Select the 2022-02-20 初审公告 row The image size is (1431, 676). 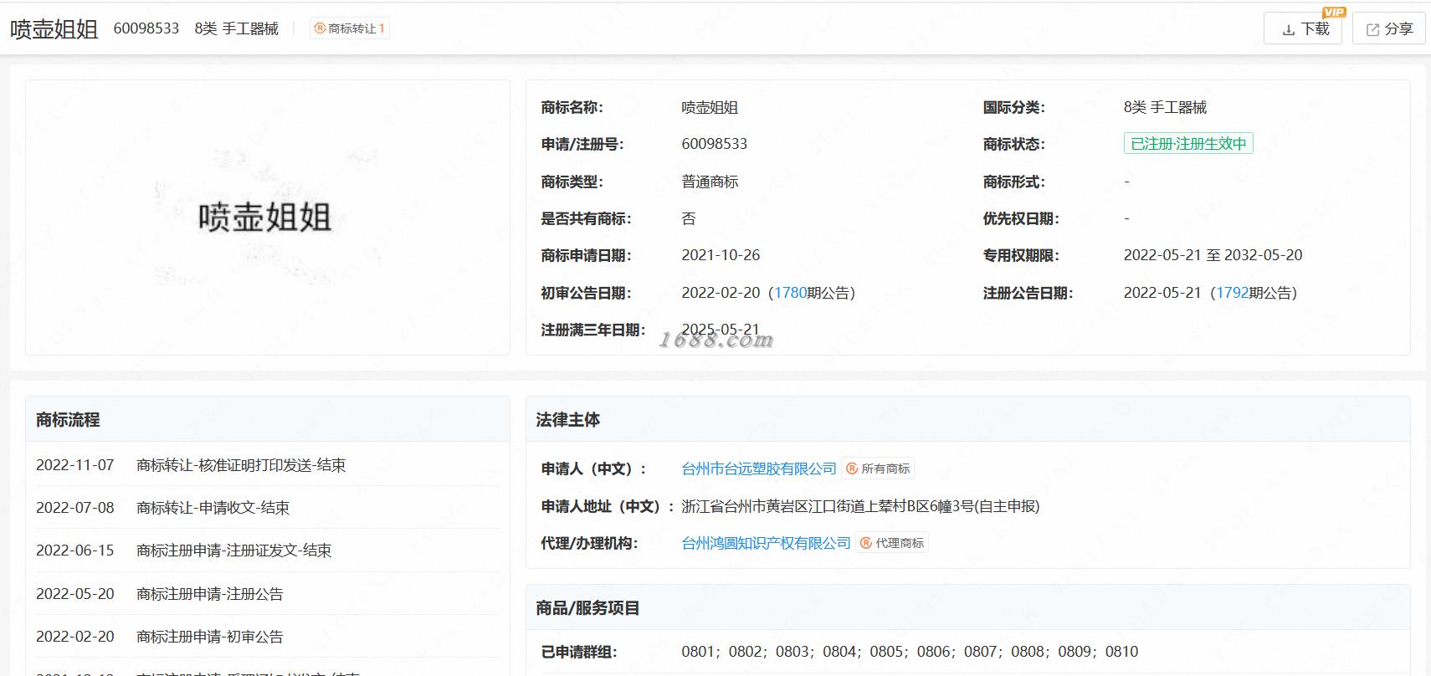click(x=267, y=637)
